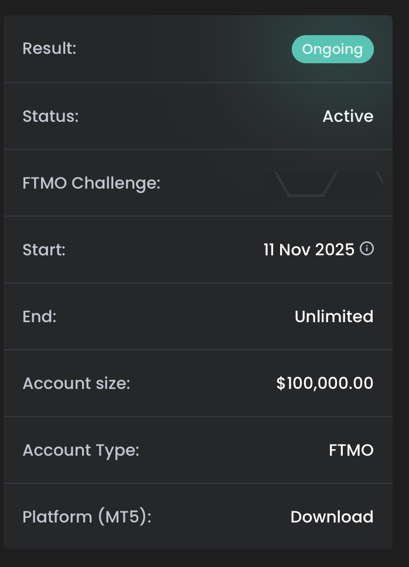Click the year 2025 in start date
The width and height of the screenshot is (409, 567).
tap(335, 250)
